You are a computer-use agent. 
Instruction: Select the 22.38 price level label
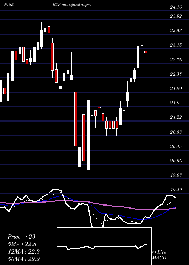176,74
